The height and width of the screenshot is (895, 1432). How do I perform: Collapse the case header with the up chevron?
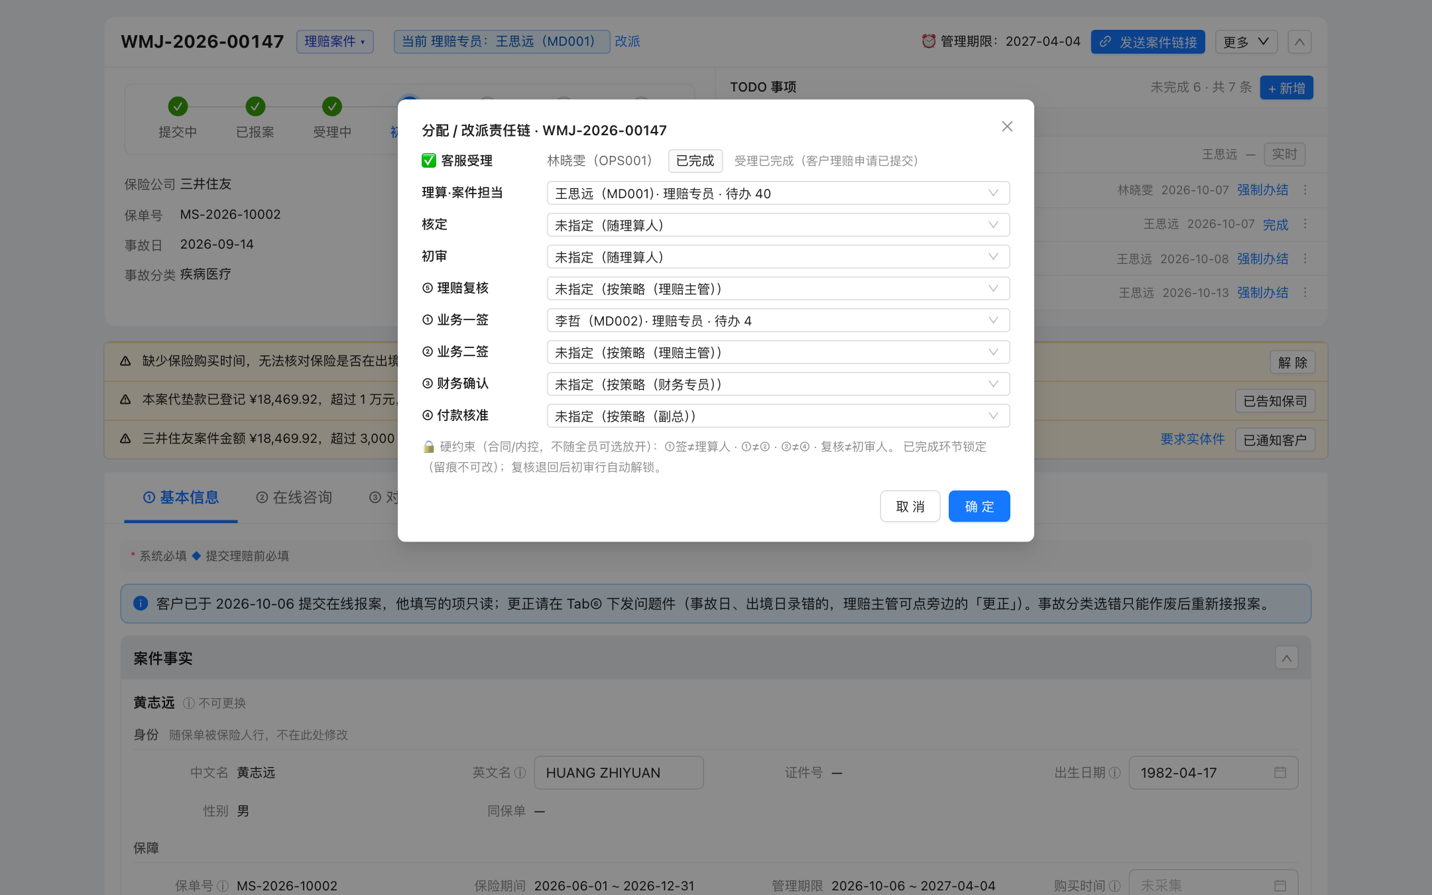(1299, 42)
